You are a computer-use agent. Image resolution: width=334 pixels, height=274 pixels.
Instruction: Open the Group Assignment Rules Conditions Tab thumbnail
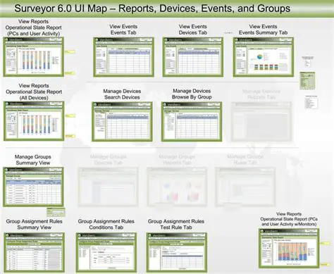pyautogui.click(x=106, y=252)
